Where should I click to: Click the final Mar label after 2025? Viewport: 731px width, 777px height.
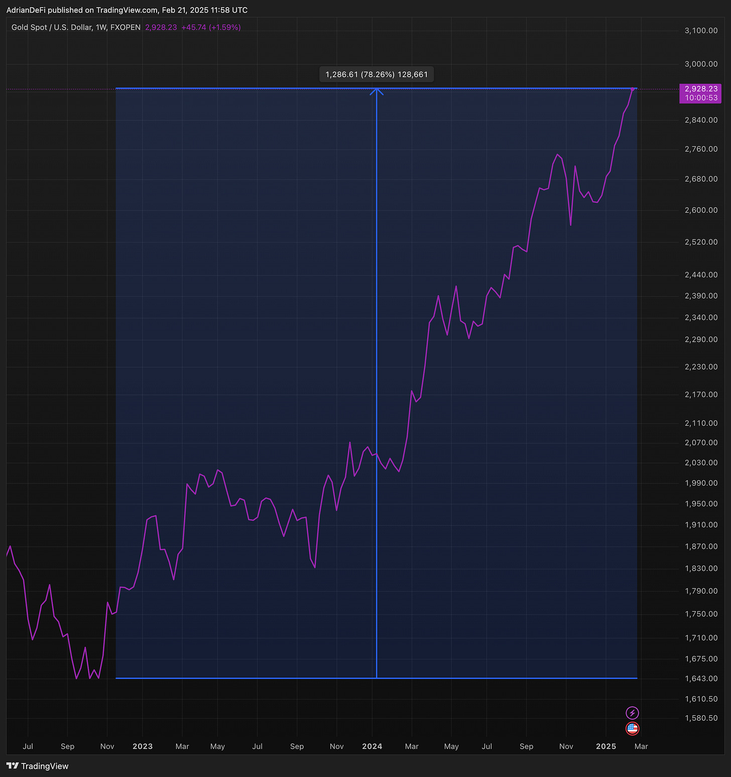pos(641,746)
